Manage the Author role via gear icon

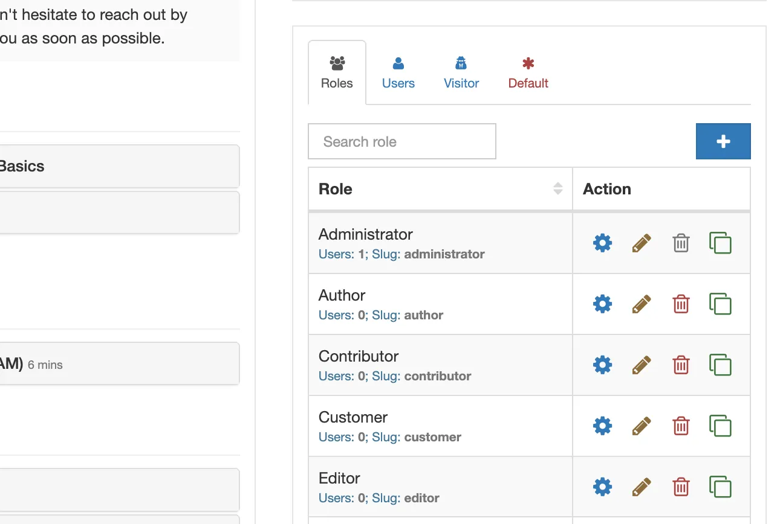pyautogui.click(x=602, y=304)
